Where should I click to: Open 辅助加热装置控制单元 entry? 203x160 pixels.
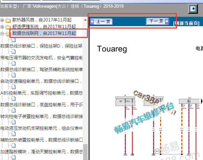41,140
